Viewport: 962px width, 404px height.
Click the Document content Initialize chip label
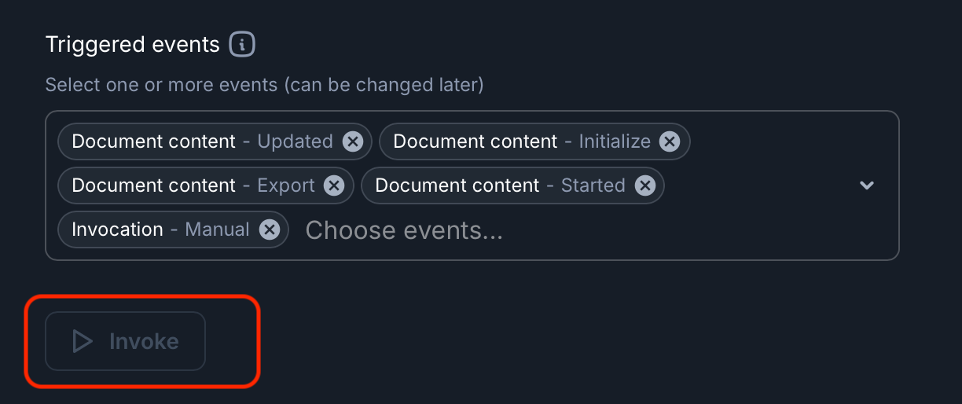521,141
